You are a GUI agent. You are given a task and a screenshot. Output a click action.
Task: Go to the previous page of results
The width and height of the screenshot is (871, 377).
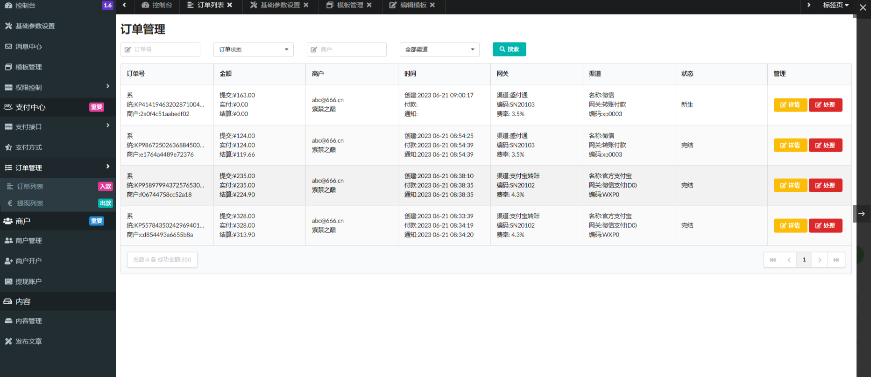coord(789,260)
